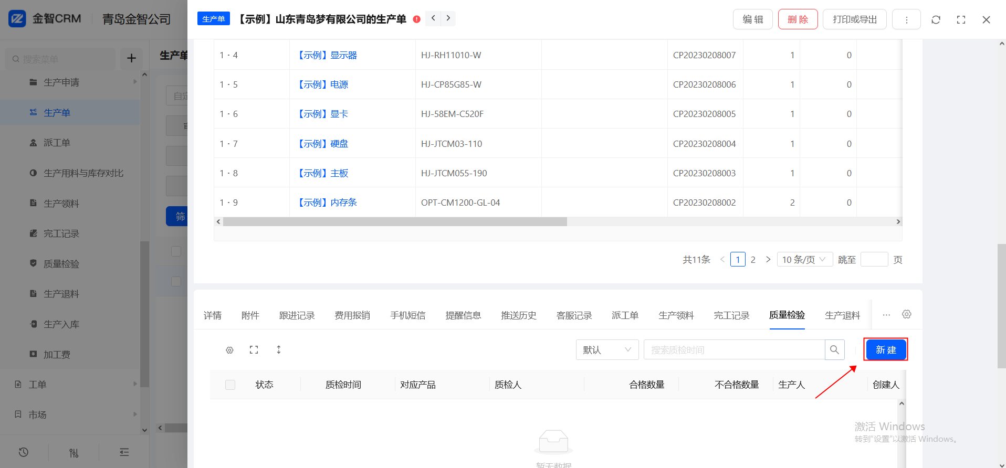Click the row height adjust icon

click(x=279, y=350)
